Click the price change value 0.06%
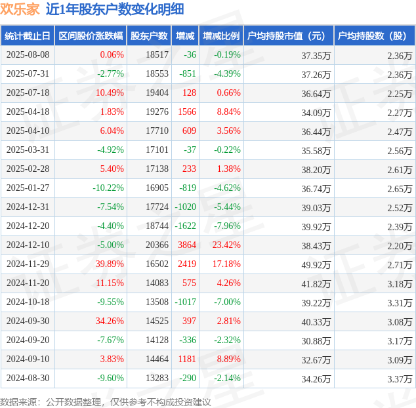The width and height of the screenshot is (416, 408). (x=112, y=55)
